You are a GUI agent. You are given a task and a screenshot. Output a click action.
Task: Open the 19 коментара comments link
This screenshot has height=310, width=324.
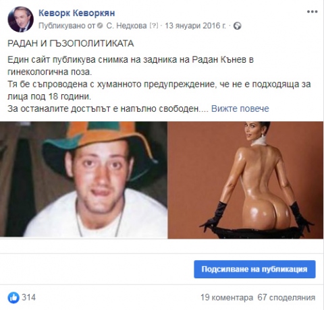click(227, 298)
